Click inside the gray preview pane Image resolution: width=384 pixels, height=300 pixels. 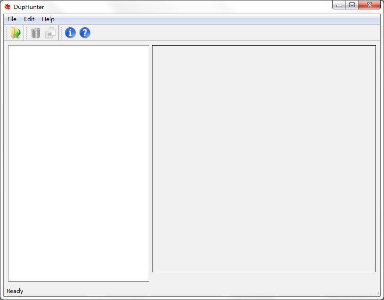[264, 158]
